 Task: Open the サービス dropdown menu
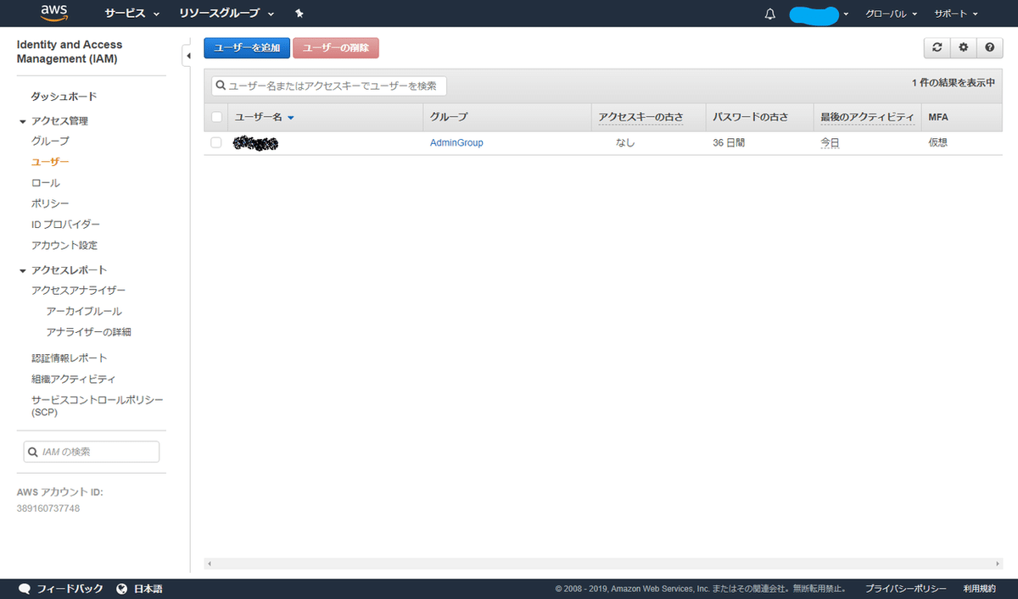pos(132,14)
